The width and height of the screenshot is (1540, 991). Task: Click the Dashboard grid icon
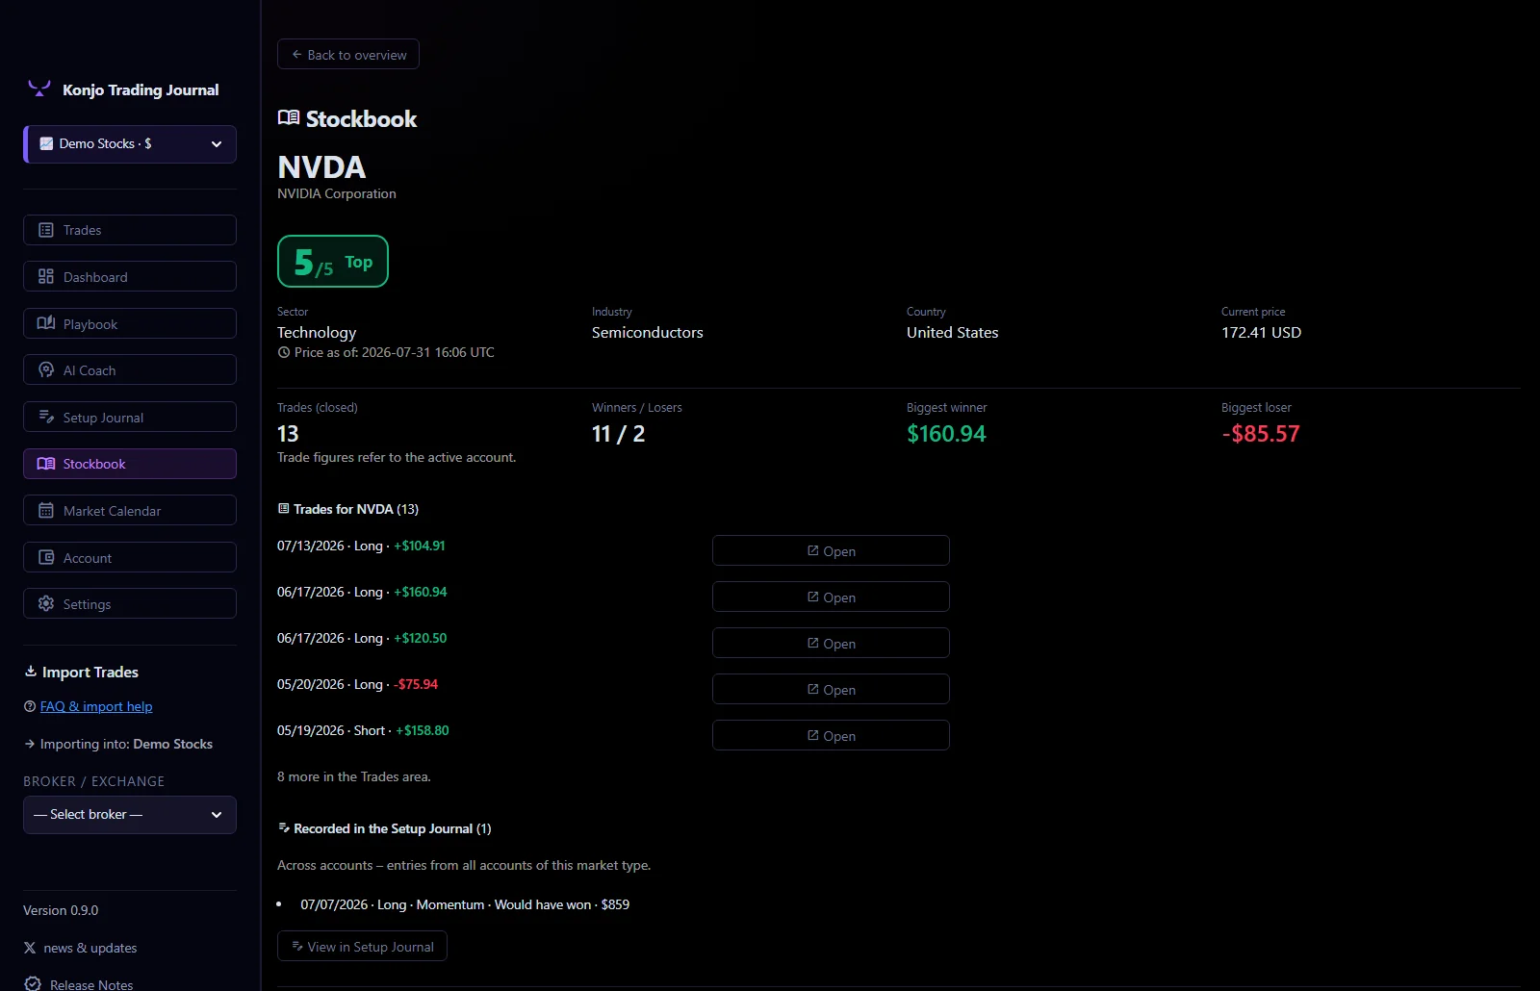[46, 277]
